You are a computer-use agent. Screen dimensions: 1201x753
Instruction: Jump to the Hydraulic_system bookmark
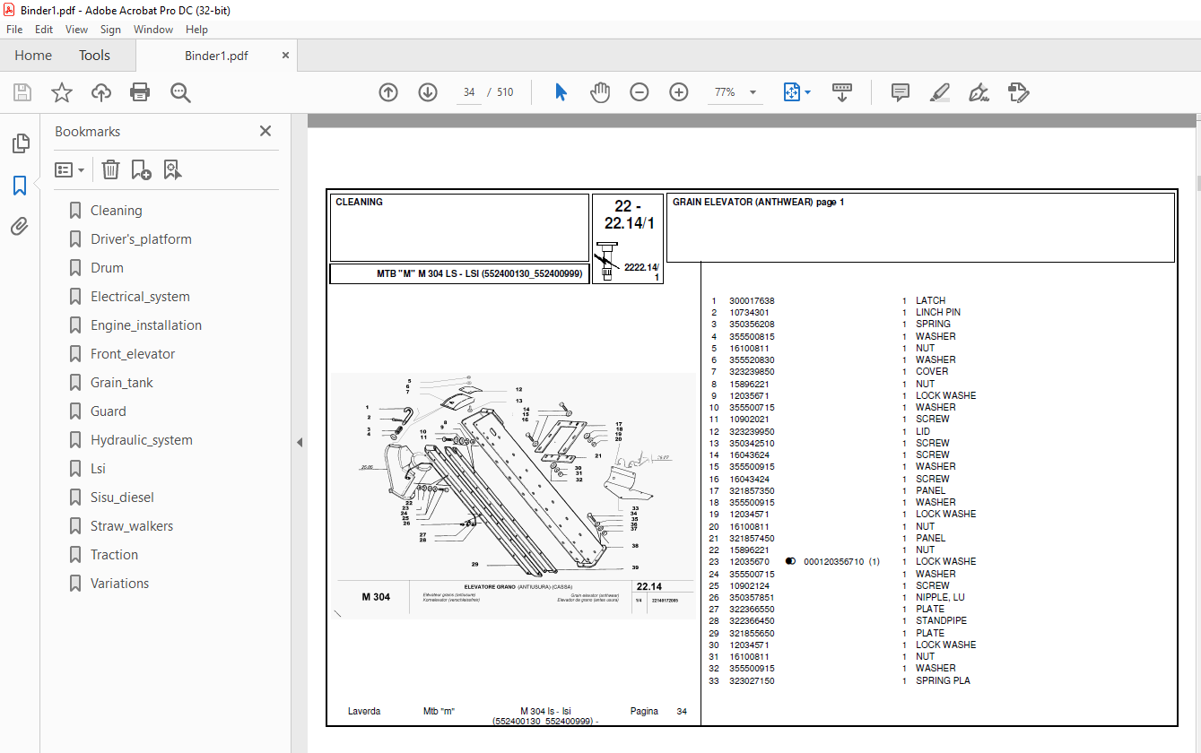coord(142,440)
